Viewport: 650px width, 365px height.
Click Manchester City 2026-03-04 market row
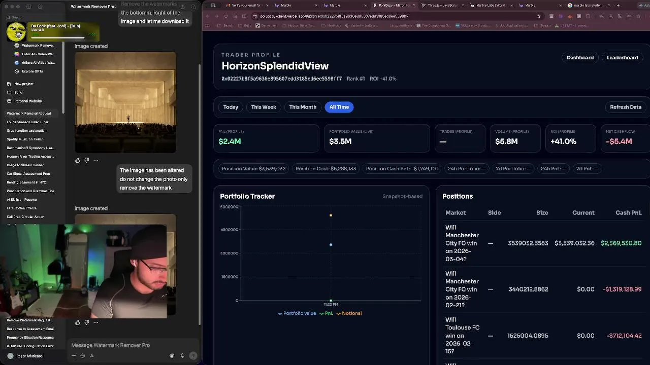point(543,243)
